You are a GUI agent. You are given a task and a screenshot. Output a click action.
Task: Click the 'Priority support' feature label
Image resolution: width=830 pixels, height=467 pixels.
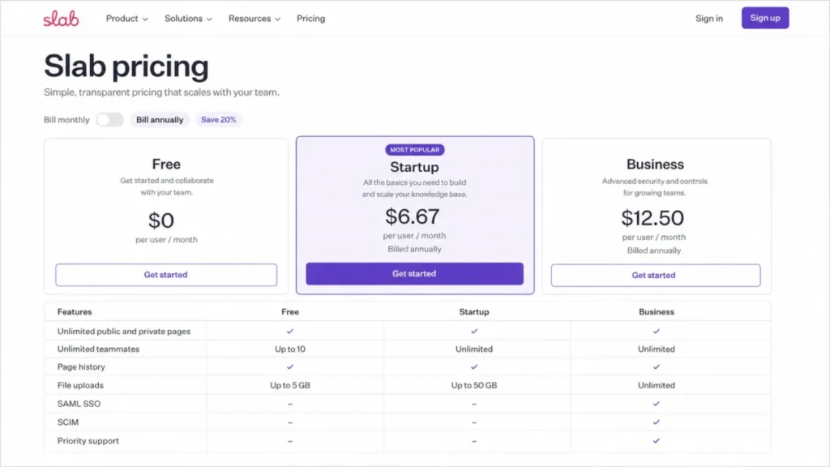[88, 441]
